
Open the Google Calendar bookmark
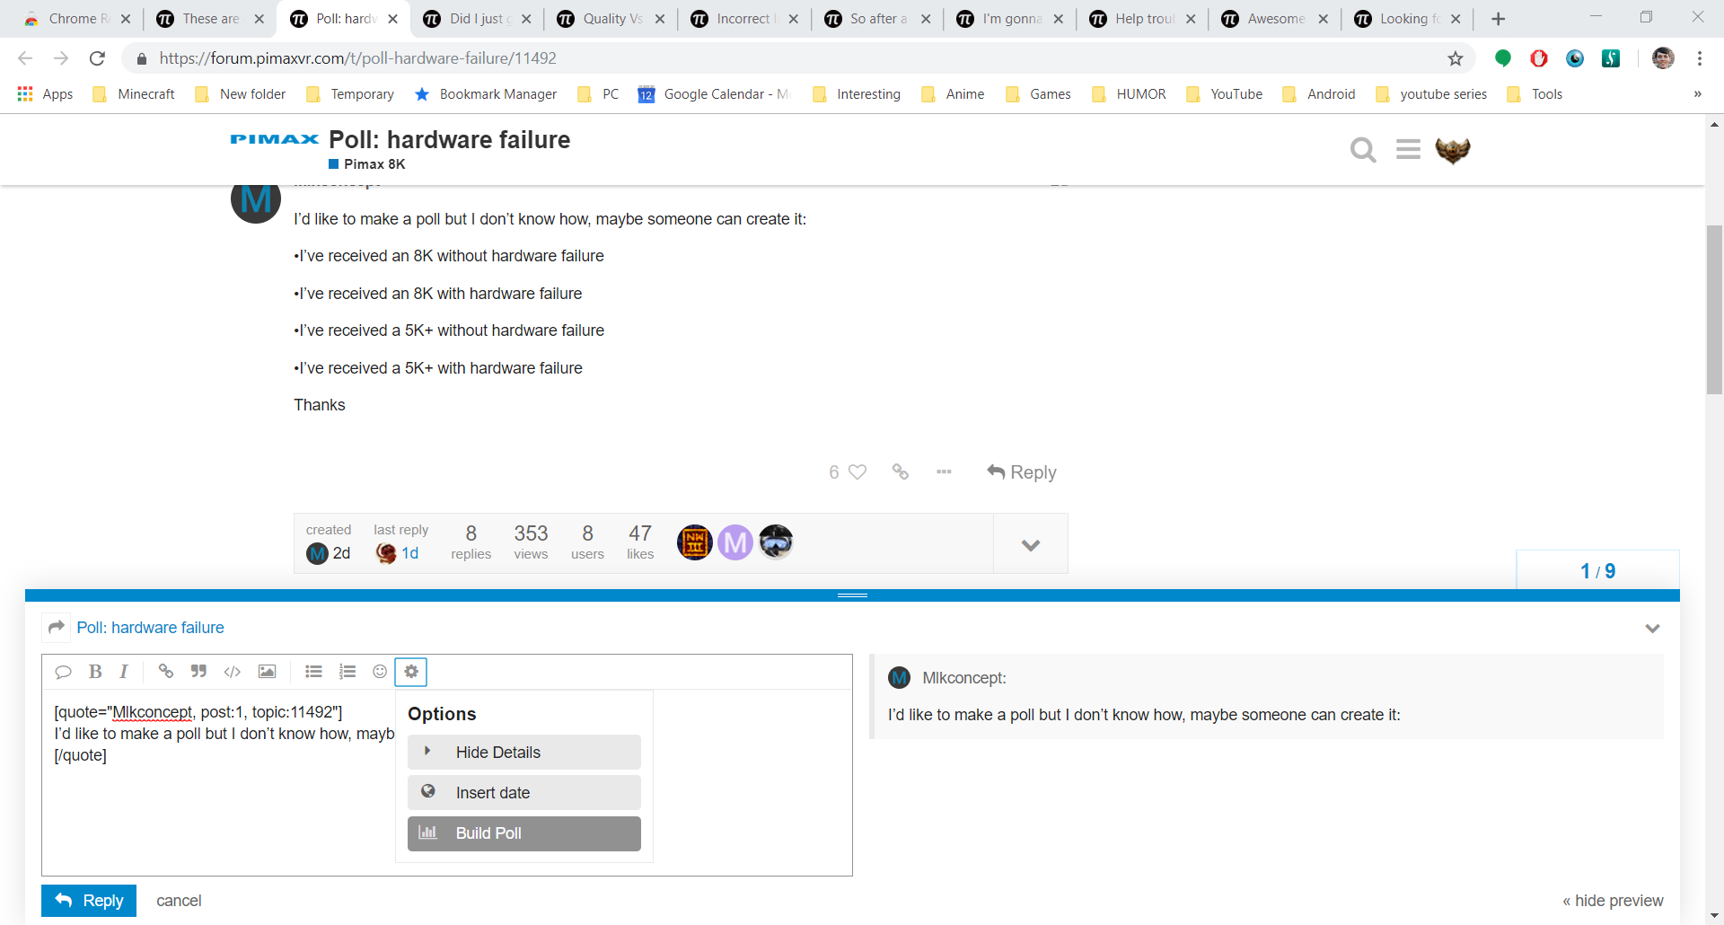tap(714, 94)
